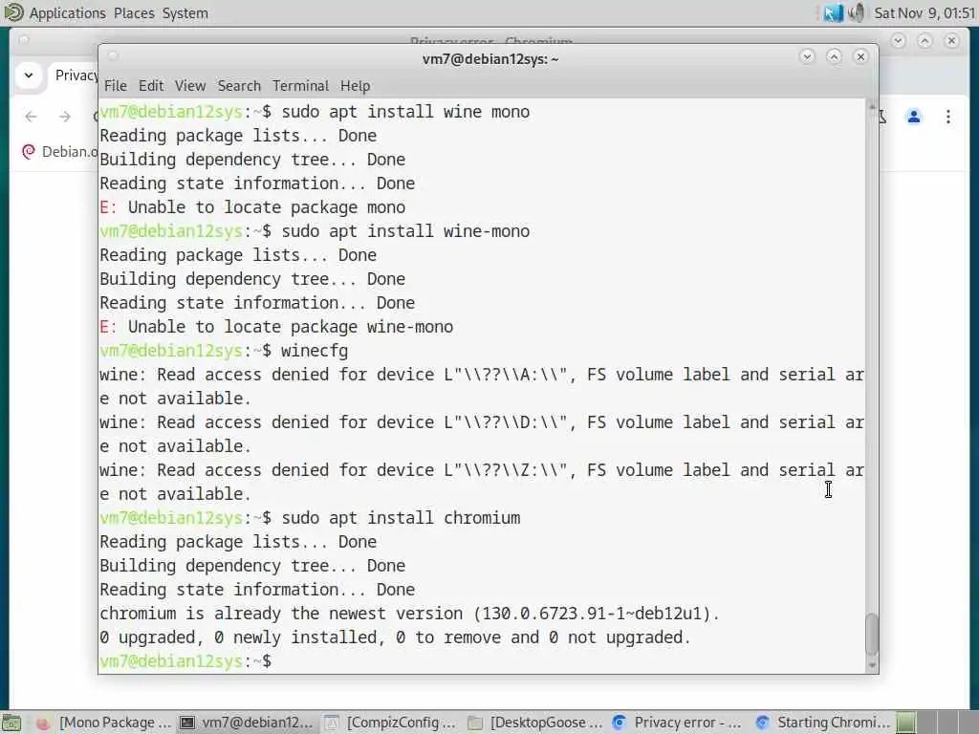Viewport: 979px width, 734px height.
Task: Click the Firefox icon in bottom taskbar
Action: click(42, 723)
